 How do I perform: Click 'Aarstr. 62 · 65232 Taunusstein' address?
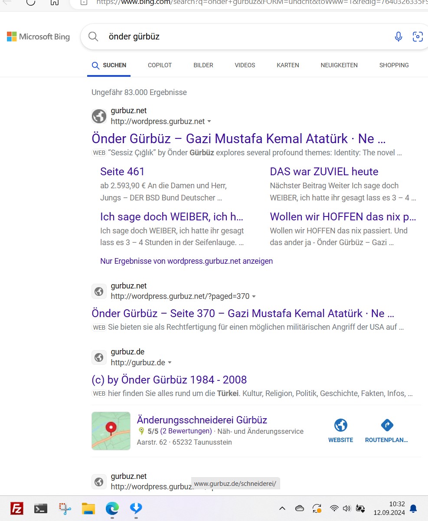point(184,442)
